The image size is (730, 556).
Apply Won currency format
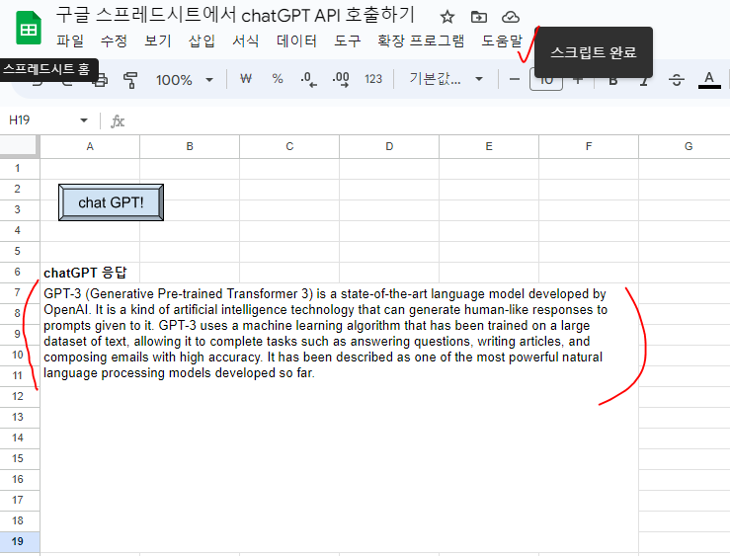pyautogui.click(x=246, y=79)
